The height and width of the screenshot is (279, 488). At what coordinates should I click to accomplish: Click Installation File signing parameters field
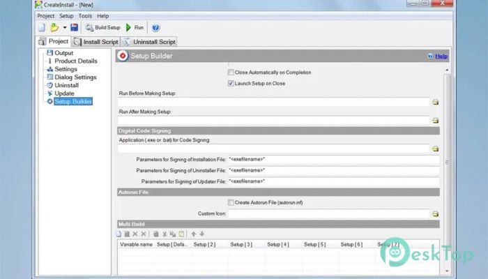[x=334, y=160]
